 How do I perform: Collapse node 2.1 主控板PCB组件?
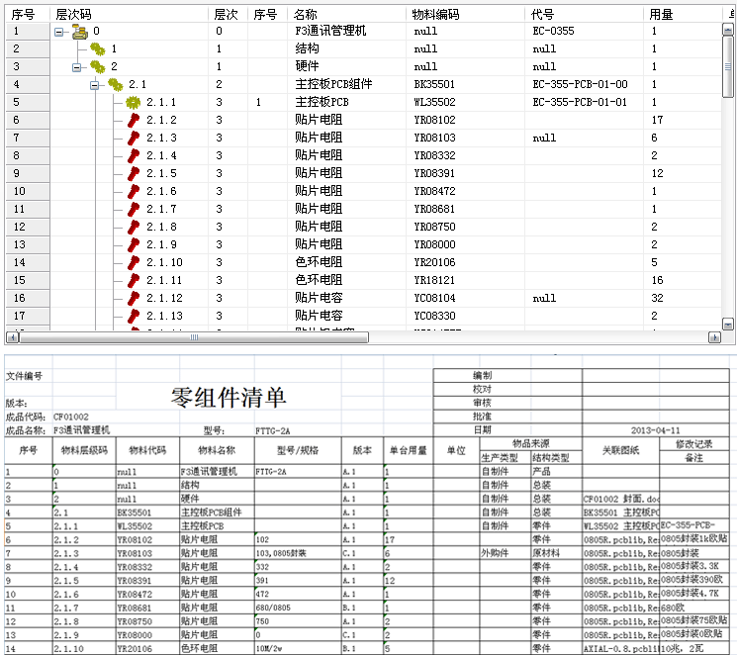point(95,84)
